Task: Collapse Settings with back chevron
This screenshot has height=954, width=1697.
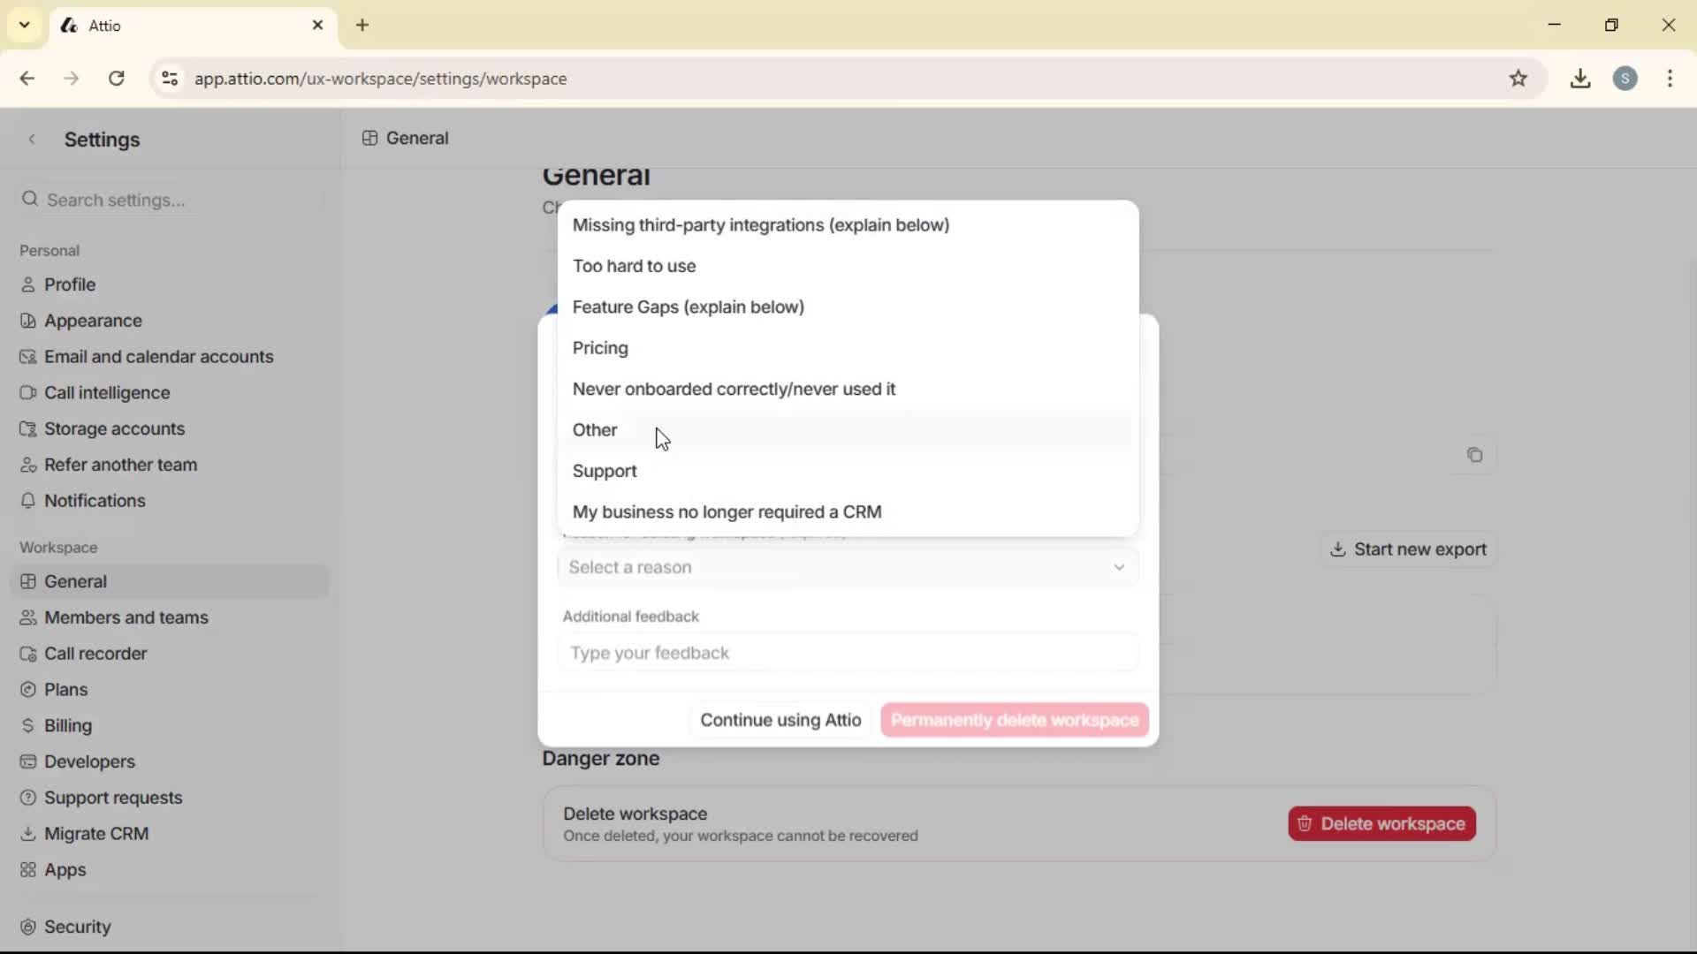Action: tap(32, 139)
